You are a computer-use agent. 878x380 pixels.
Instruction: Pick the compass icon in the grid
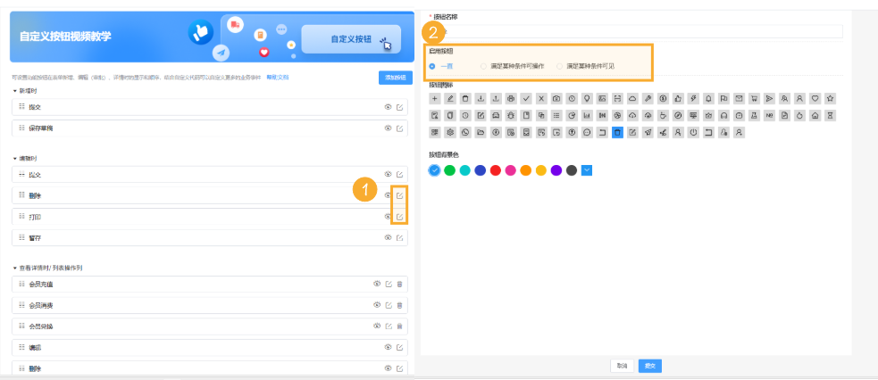coord(678,116)
